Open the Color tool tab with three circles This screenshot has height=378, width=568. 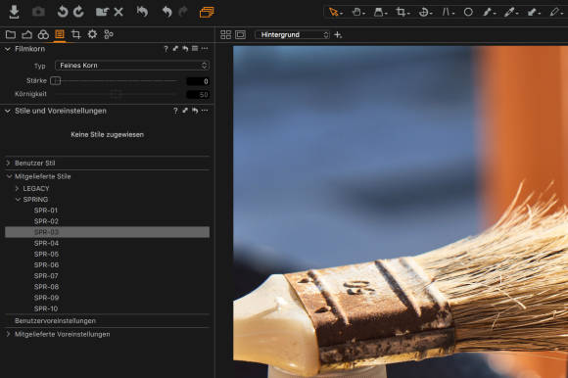pyautogui.click(x=43, y=34)
